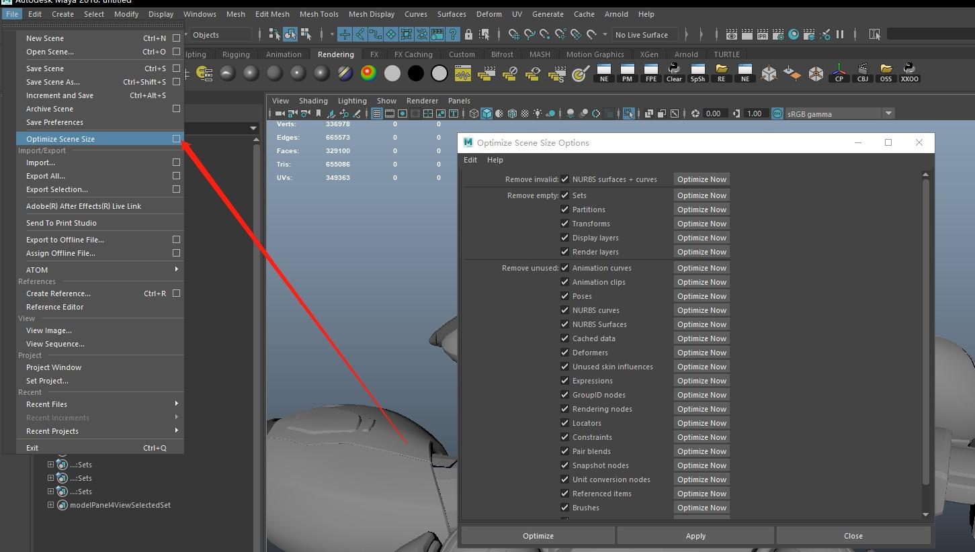Expand the modelPanel4ViewSelectedSet tree node
Screen dimensions: 975x552
50,505
